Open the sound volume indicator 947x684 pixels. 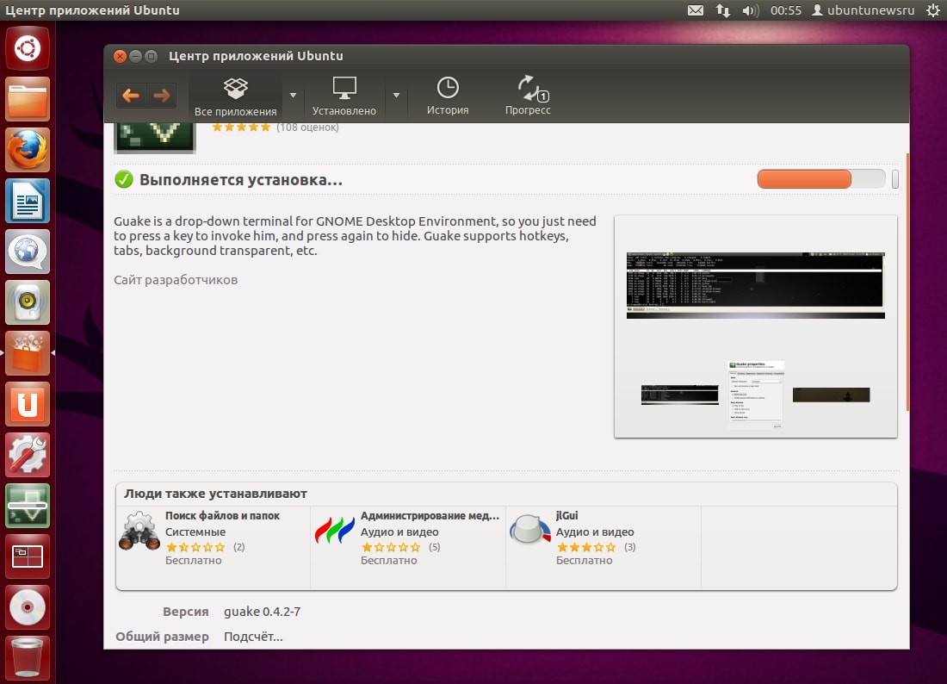[x=750, y=10]
